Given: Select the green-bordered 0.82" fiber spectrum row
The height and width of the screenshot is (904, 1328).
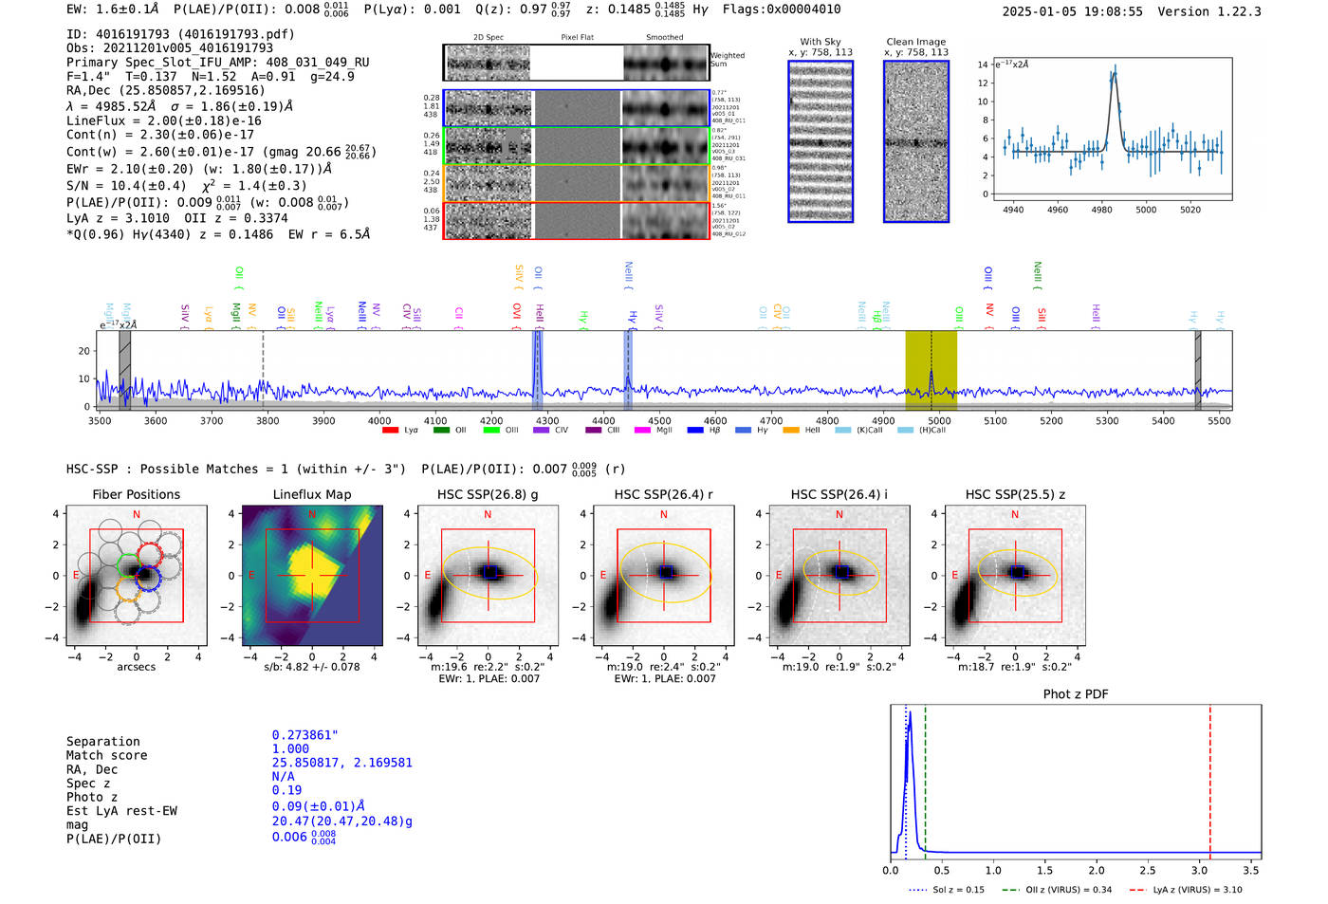Looking at the screenshot, I should pyautogui.click(x=577, y=145).
